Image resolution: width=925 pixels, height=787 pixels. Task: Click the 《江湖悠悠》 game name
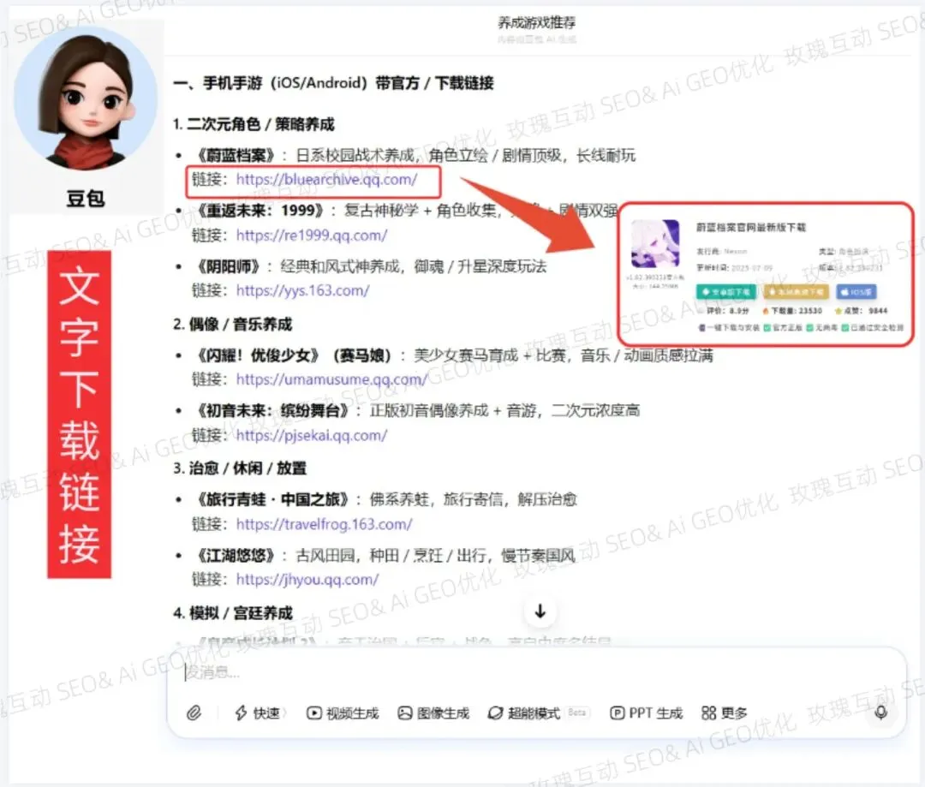(235, 555)
